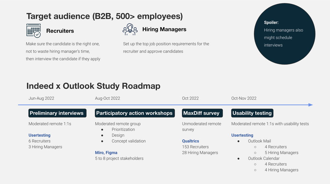Click the 'Moderated remote group' text
This screenshot has width=330, height=184.
[x=118, y=124]
